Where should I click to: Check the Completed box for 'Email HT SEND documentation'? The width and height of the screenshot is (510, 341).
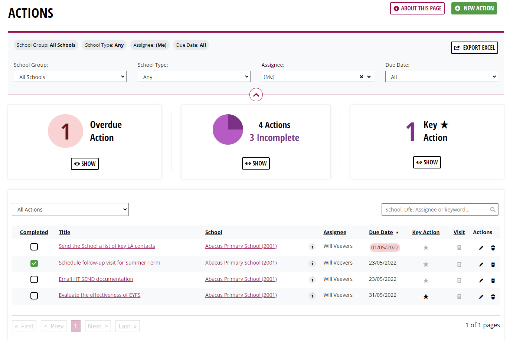(34, 279)
